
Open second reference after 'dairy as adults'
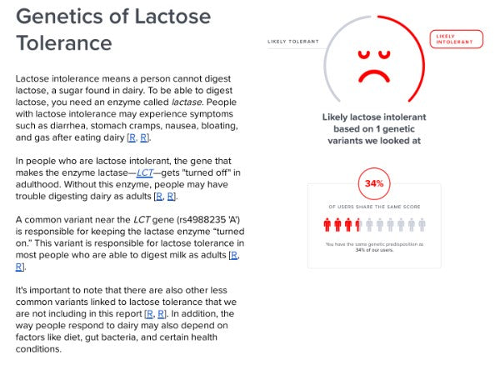[x=171, y=197]
